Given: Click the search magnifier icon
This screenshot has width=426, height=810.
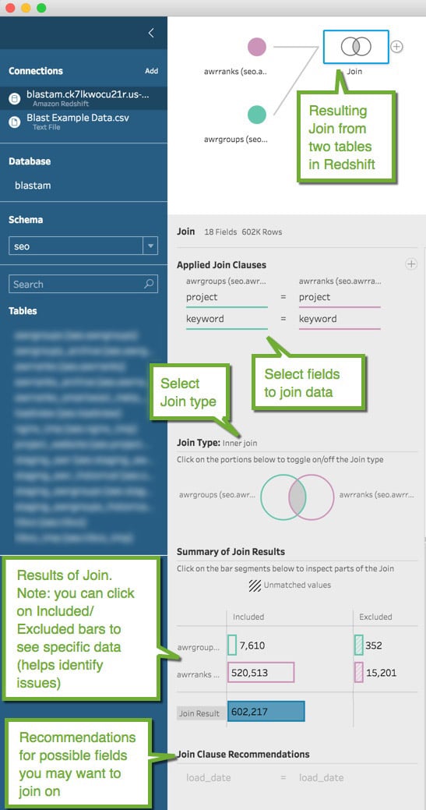Looking at the screenshot, I should coord(149,284).
